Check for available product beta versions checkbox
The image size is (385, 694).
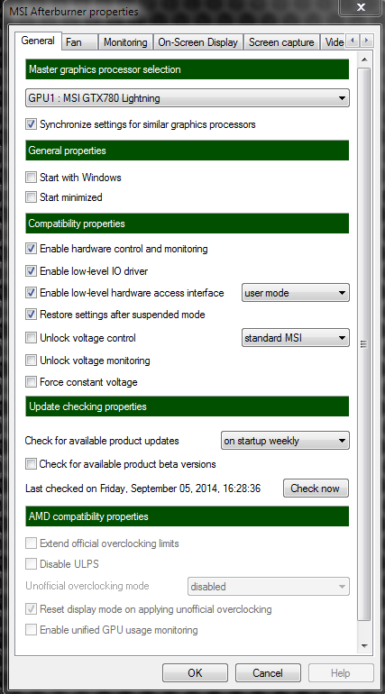pyautogui.click(x=31, y=464)
